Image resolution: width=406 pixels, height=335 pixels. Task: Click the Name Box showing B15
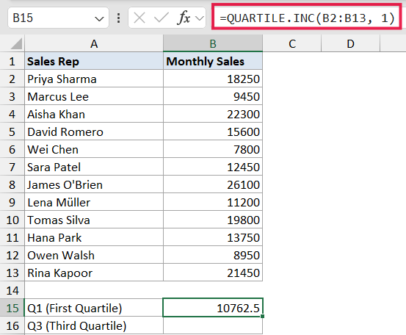[58, 18]
